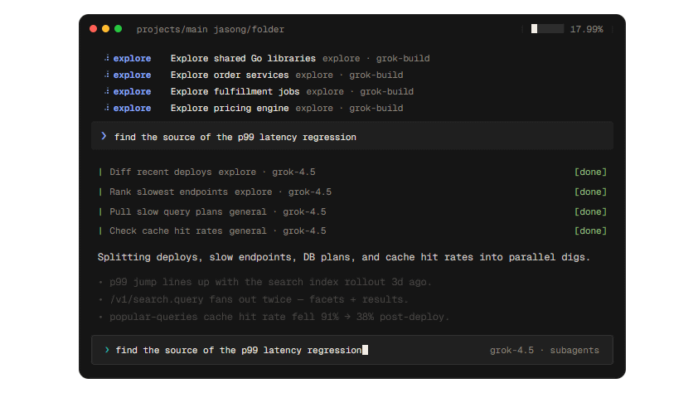Click the subagents mode label in the input bar
This screenshot has width=698, height=393.
click(574, 350)
